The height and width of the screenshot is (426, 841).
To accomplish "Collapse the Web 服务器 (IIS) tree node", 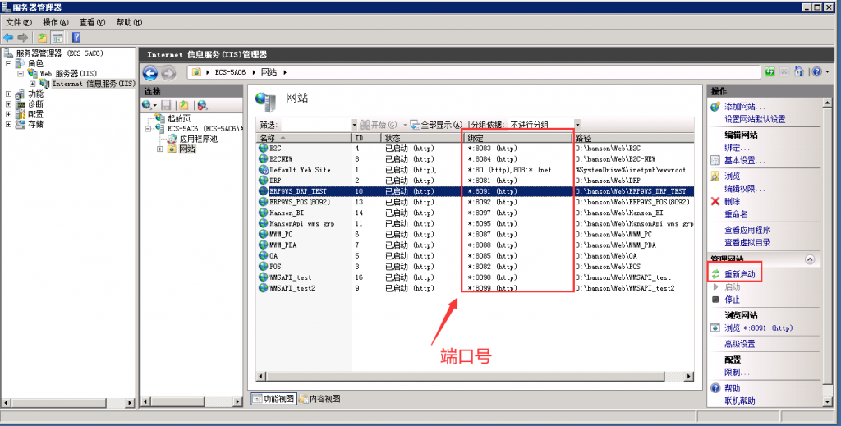I will click(x=21, y=73).
